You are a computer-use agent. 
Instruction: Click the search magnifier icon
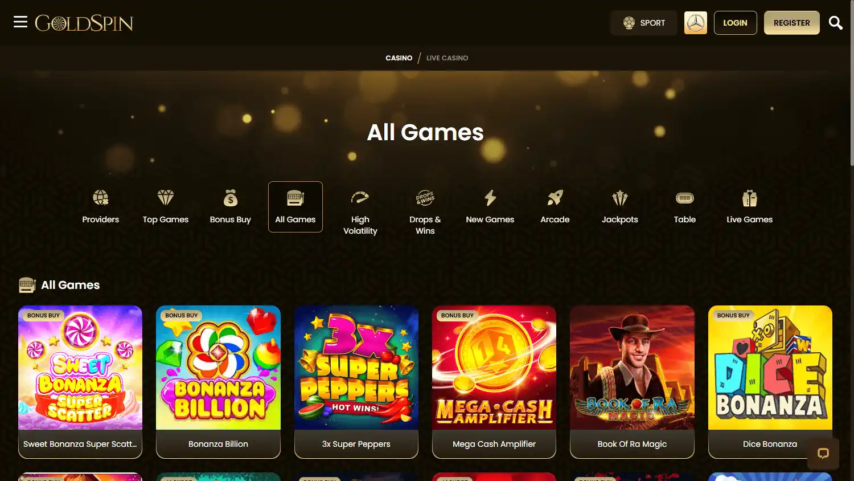click(x=835, y=23)
